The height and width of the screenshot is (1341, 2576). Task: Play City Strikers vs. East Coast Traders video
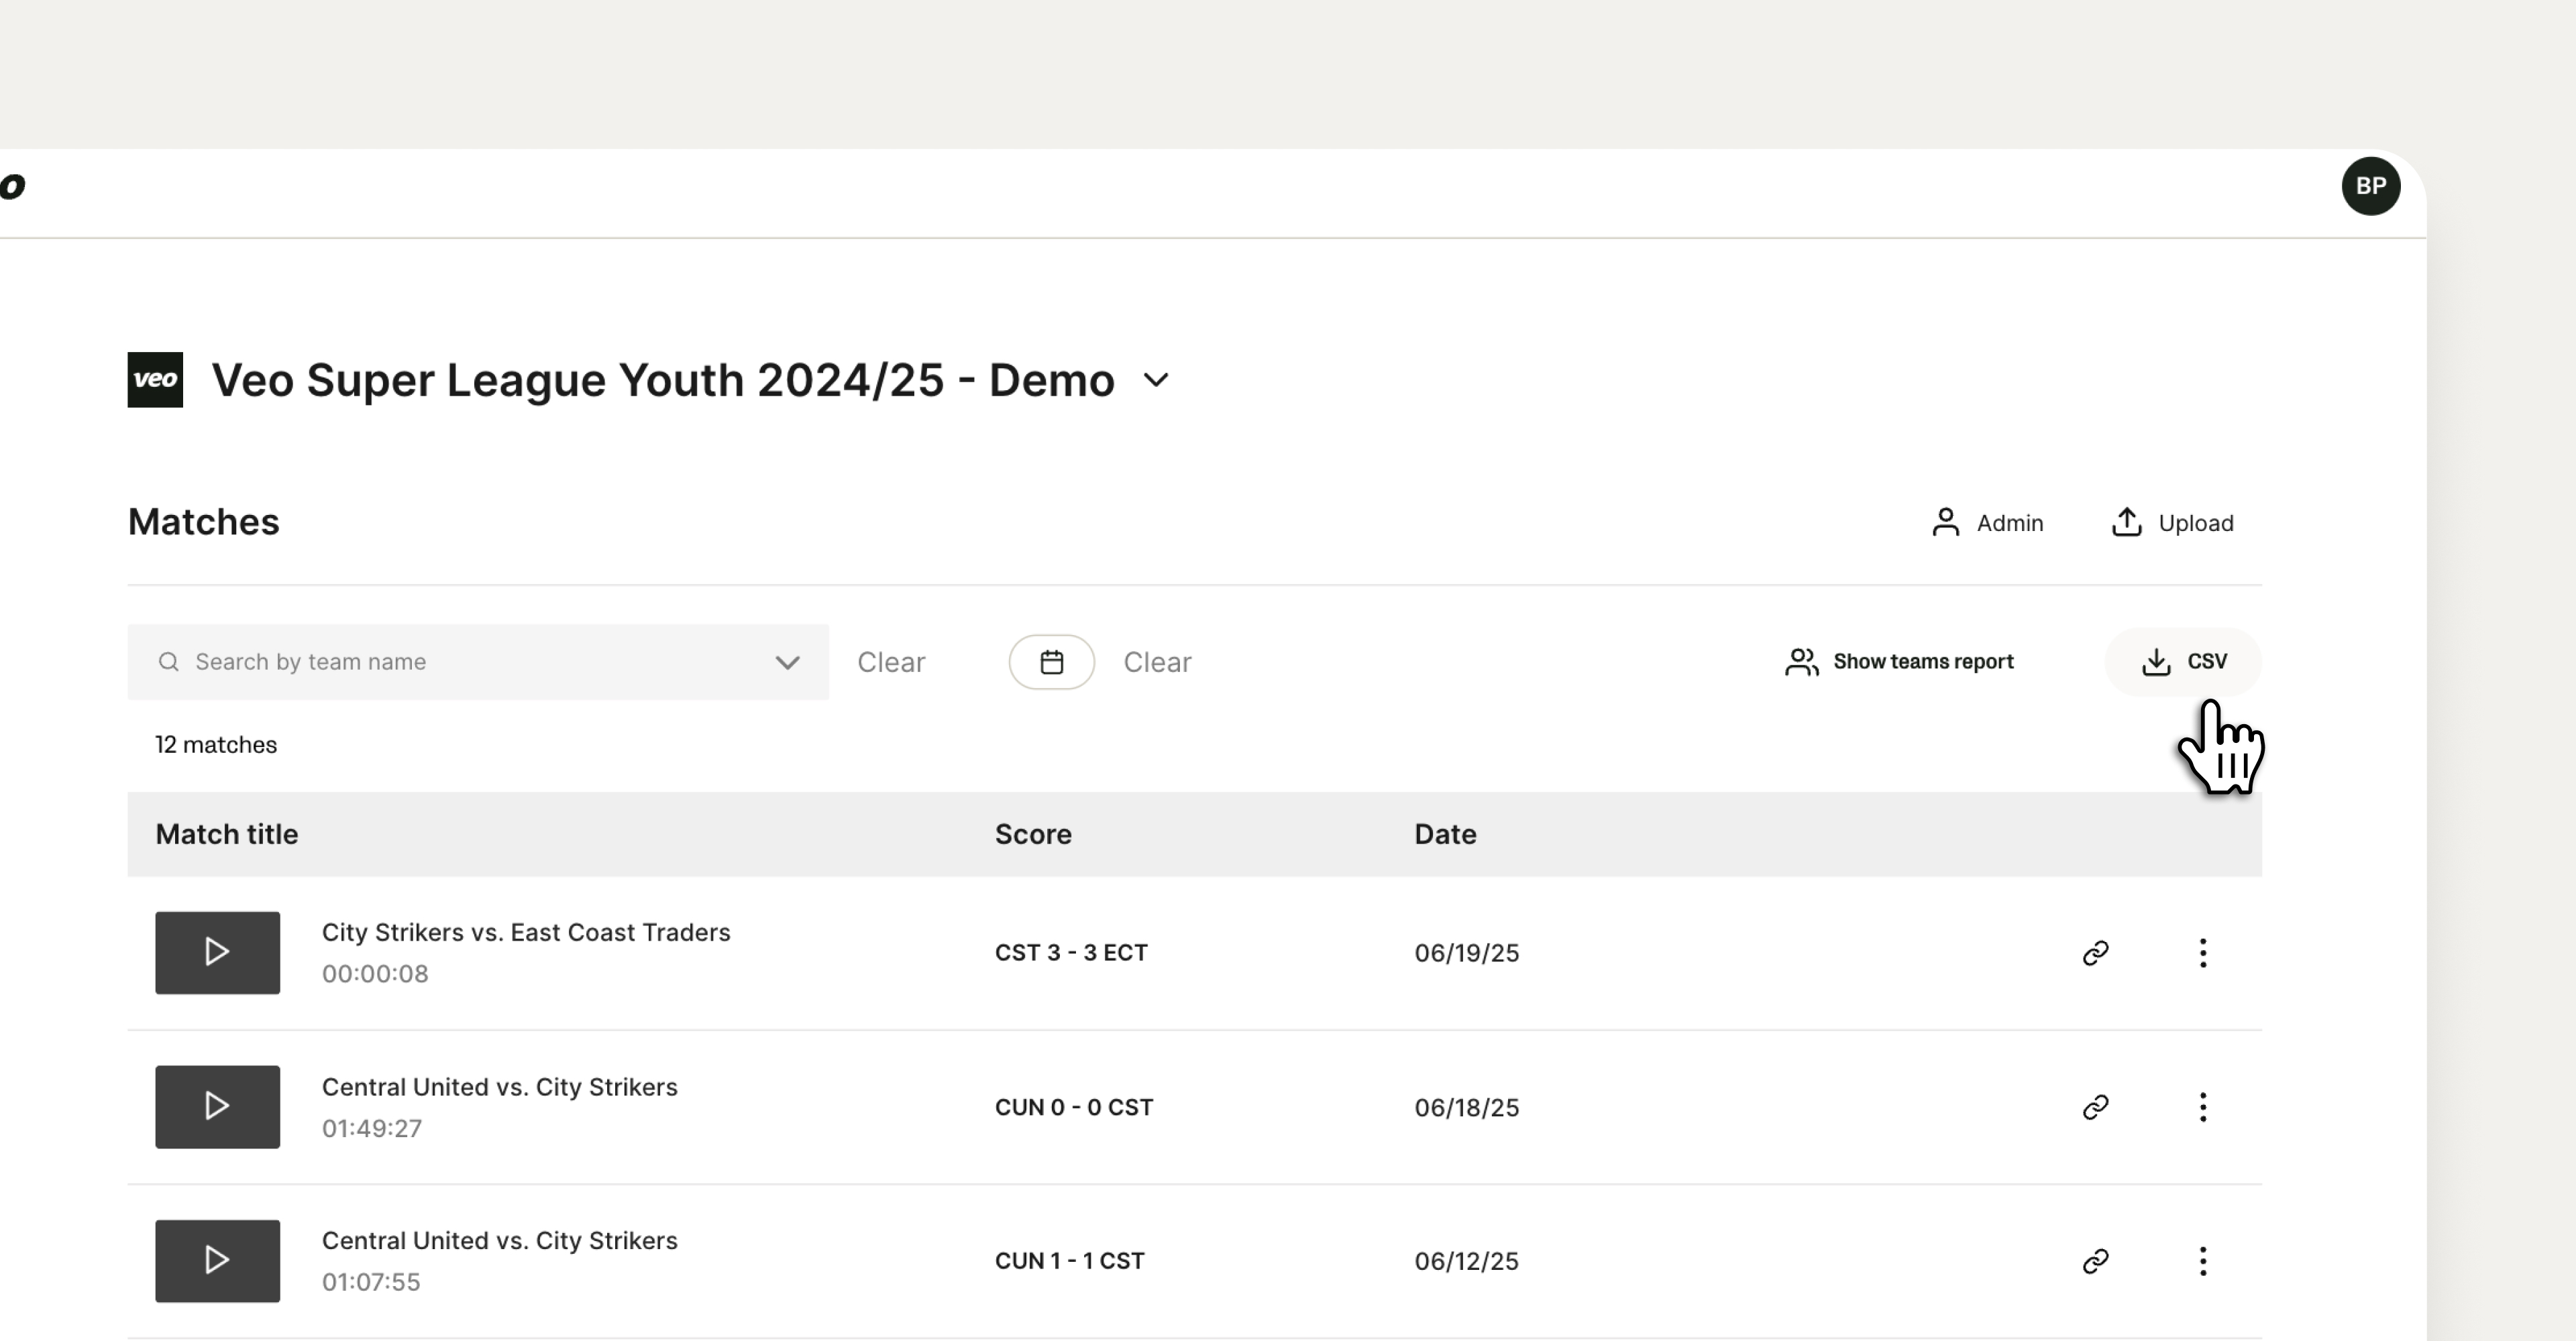[217, 952]
